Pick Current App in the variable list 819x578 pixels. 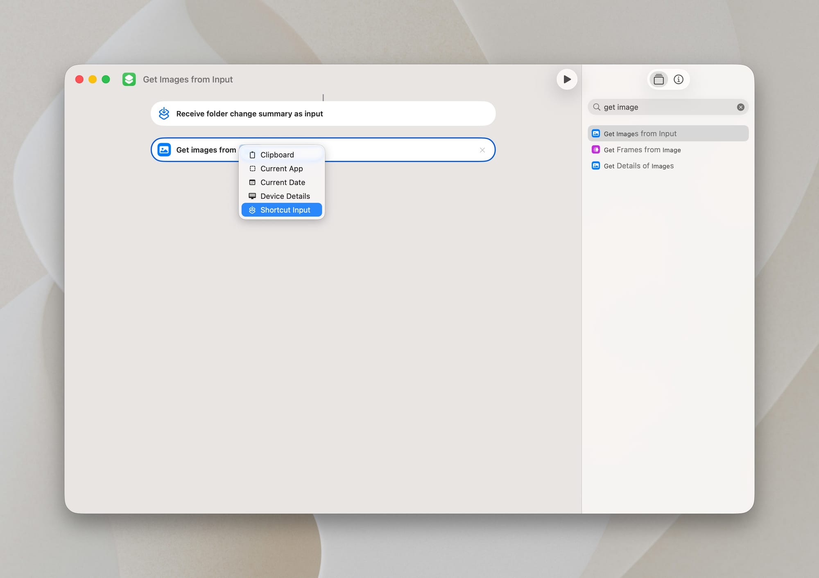281,169
